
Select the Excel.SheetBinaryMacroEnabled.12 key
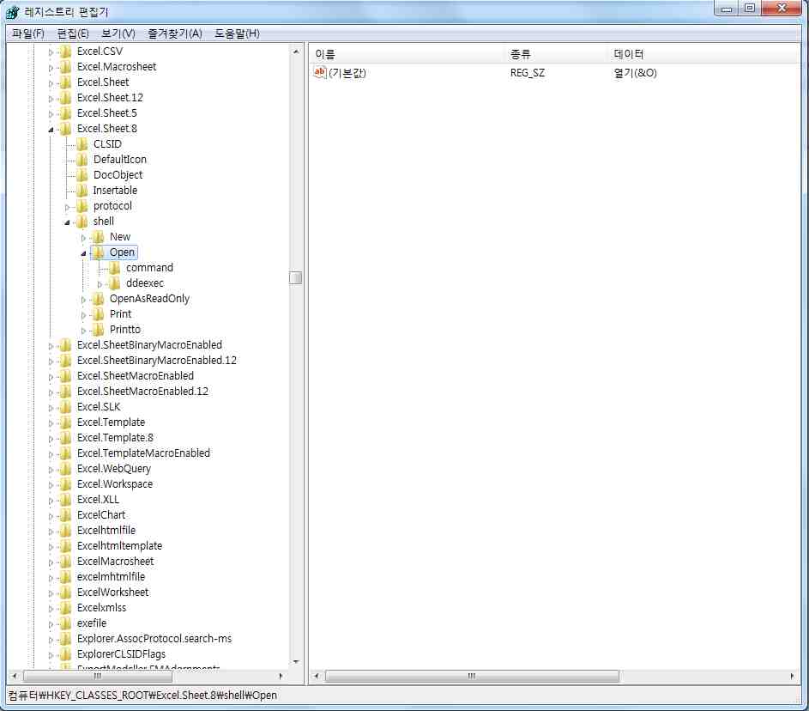click(157, 361)
